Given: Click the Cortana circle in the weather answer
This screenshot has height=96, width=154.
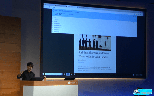Looking at the screenshot, I should pyautogui.click(x=53, y=10).
